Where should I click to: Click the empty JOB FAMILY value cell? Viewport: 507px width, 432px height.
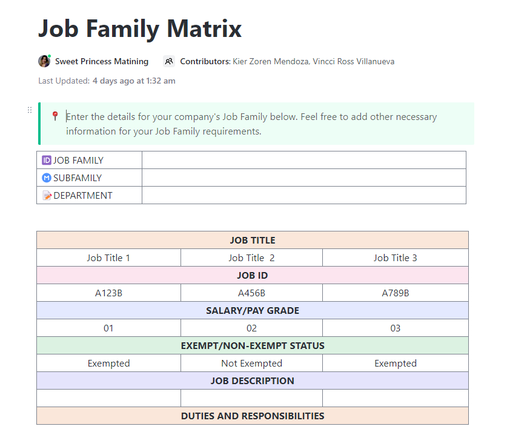[303, 161]
